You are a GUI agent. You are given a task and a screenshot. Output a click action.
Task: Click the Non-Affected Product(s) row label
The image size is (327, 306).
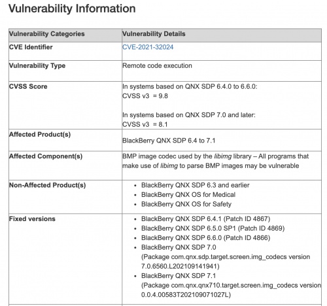tap(47, 185)
